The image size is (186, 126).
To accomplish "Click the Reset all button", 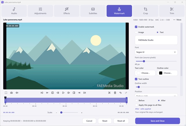I will click(121, 121).
